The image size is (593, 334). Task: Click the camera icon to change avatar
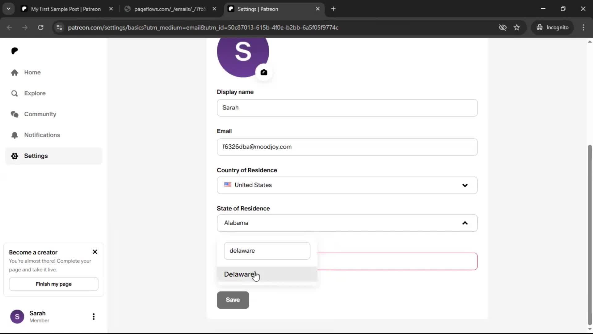[264, 72]
